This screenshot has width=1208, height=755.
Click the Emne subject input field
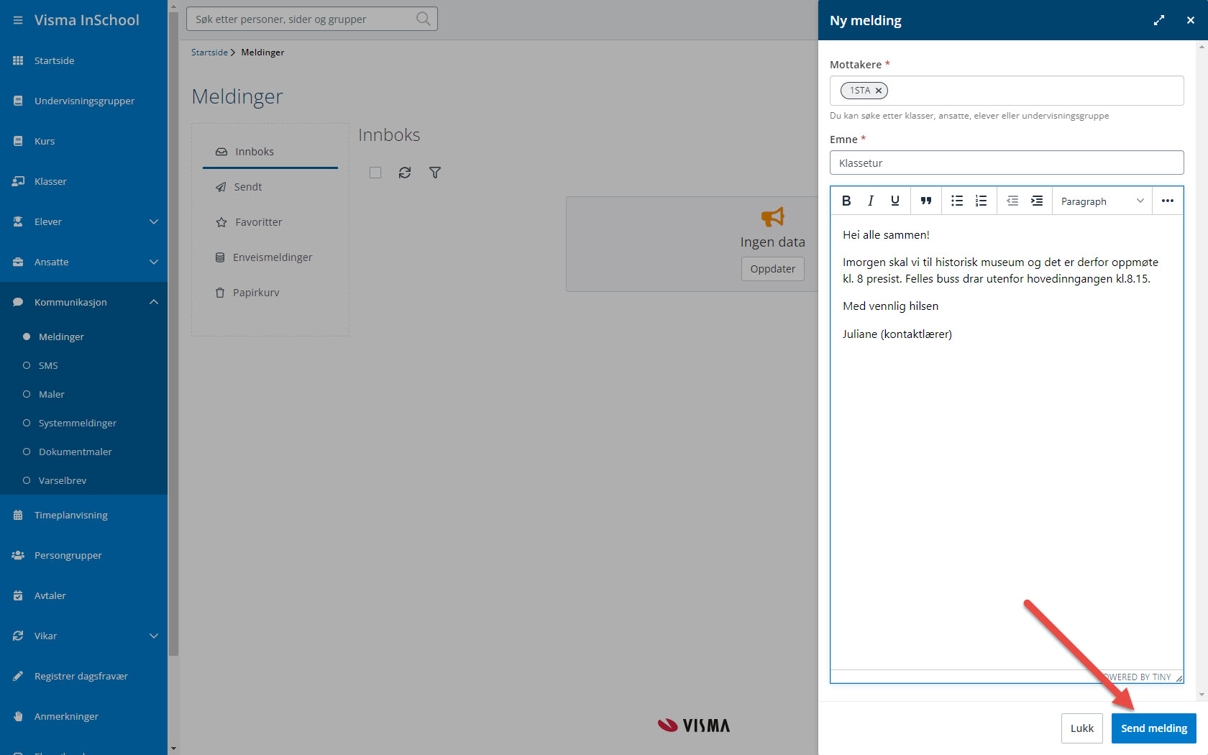click(x=1006, y=163)
